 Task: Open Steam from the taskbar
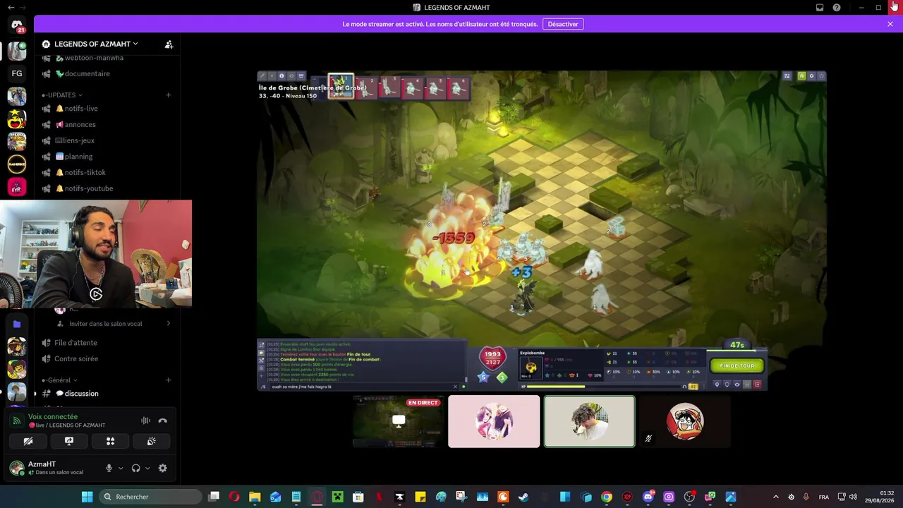click(523, 497)
